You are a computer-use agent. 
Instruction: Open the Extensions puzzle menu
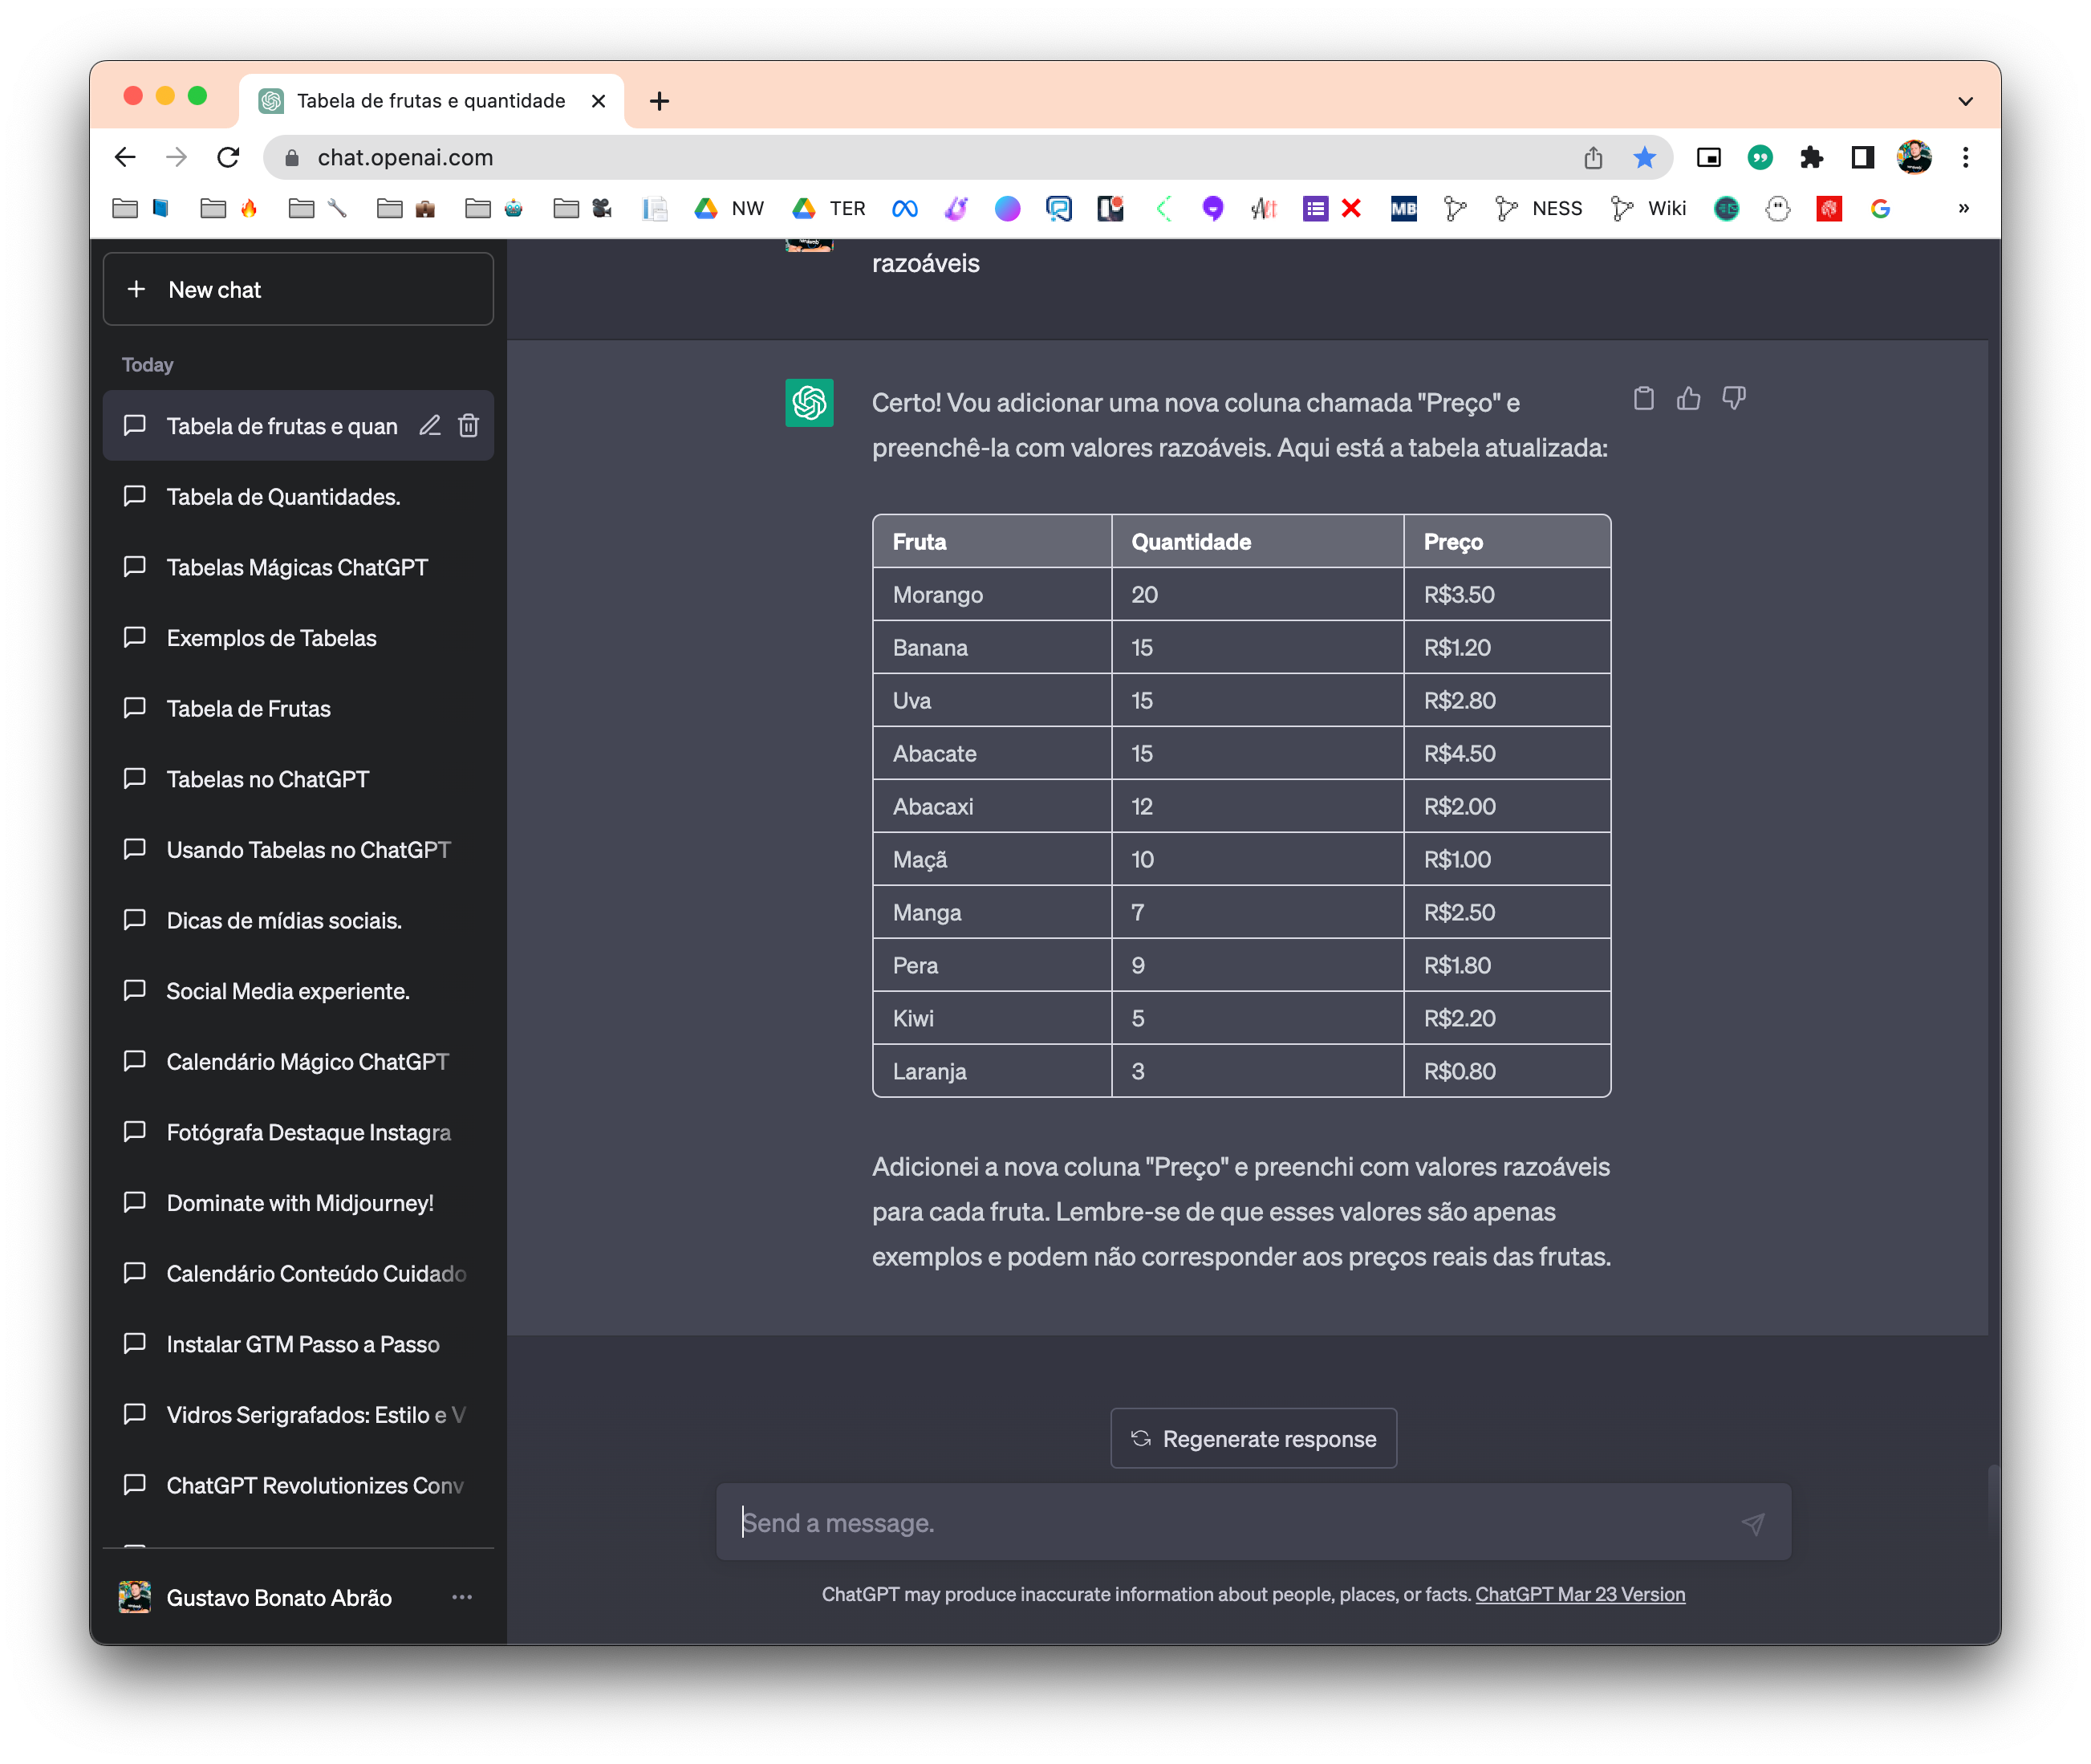click(1811, 157)
